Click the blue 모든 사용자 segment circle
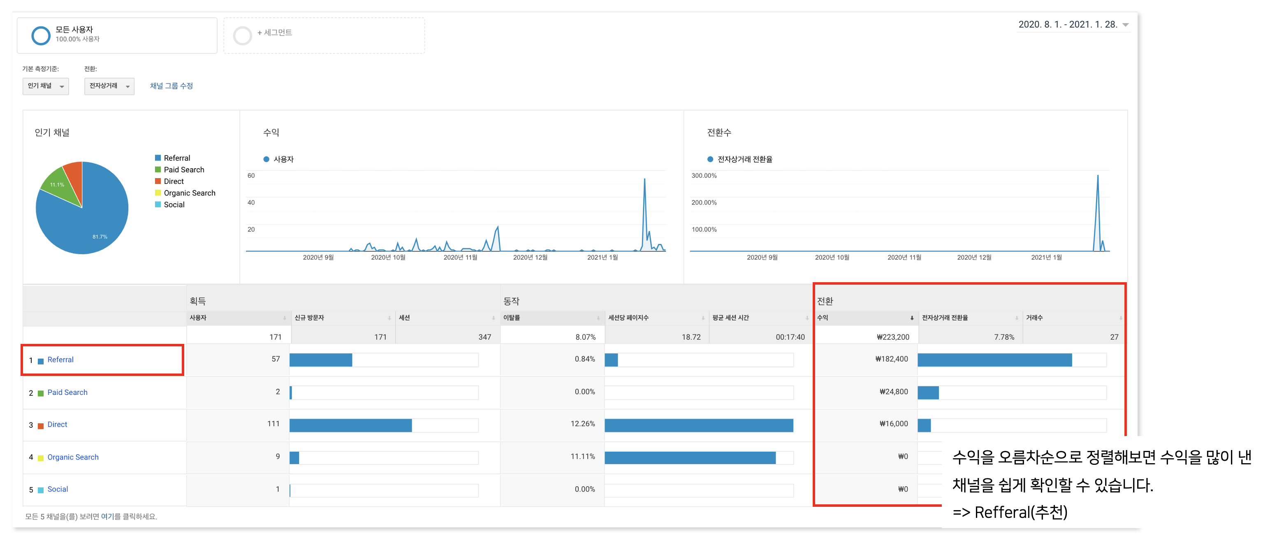The image size is (1284, 543). tap(40, 35)
